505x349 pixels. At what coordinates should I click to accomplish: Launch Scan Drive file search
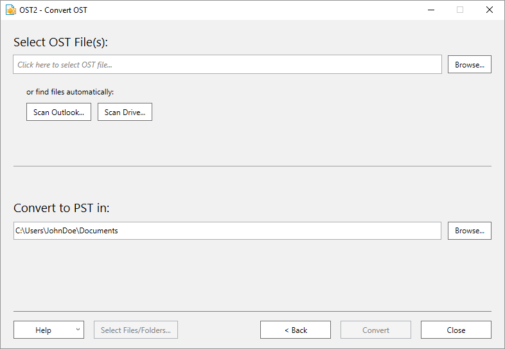125,112
